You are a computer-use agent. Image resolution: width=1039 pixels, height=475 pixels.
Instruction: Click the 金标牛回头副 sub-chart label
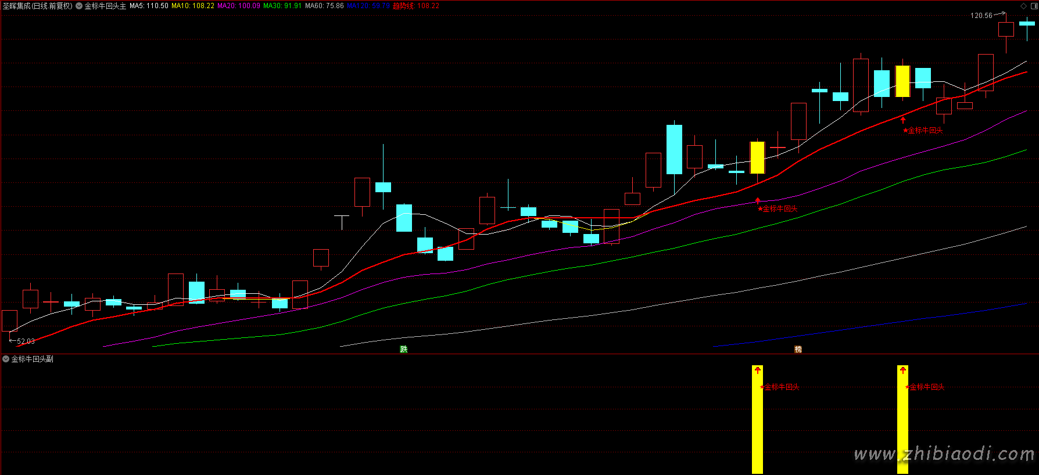tap(33, 359)
